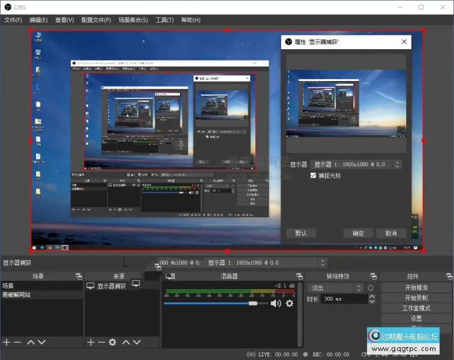
Task: Float the 混音器 dock panel
Action: (x=299, y=276)
